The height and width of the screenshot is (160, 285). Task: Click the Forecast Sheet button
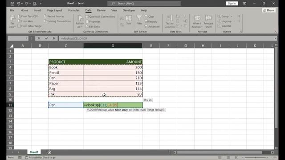pos(208,22)
